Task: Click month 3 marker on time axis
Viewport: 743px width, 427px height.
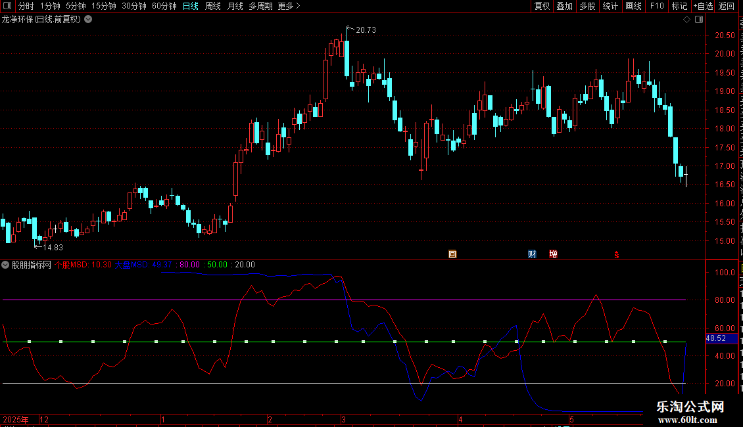Action: pos(343,419)
